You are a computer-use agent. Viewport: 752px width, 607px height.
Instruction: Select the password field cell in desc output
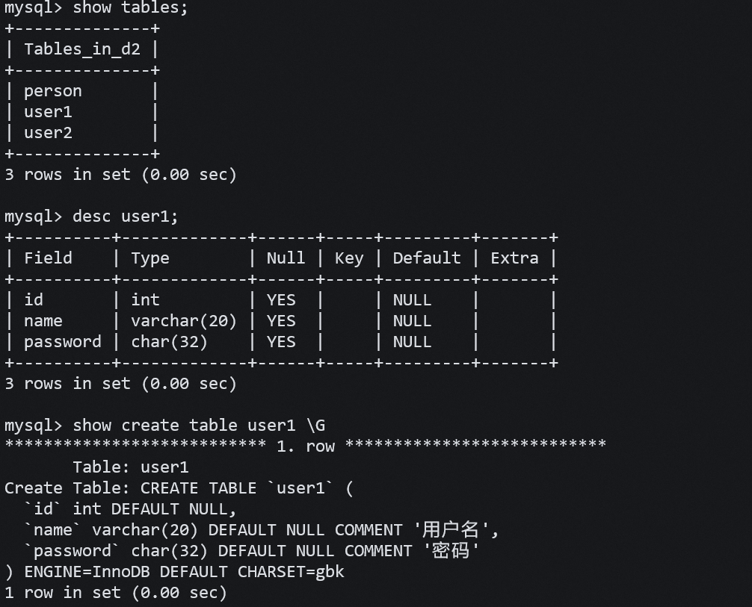(62, 342)
